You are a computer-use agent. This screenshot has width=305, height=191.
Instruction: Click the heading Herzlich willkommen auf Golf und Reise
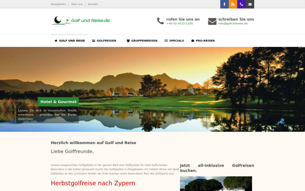(x=94, y=143)
